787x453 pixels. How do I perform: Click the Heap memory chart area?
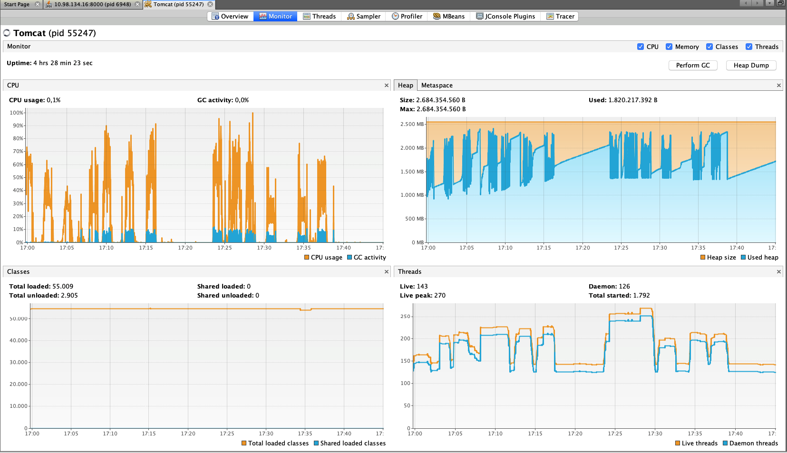pos(601,180)
